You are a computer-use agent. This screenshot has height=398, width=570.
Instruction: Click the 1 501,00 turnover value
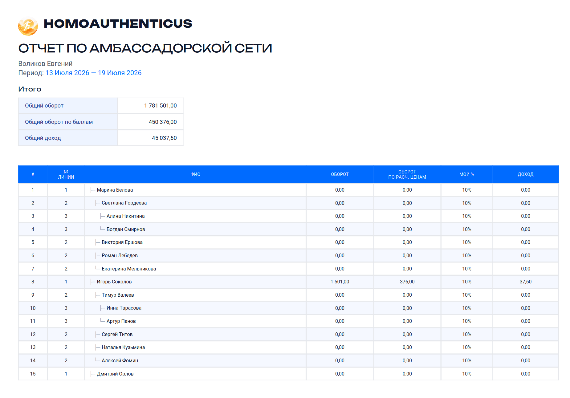340,282
